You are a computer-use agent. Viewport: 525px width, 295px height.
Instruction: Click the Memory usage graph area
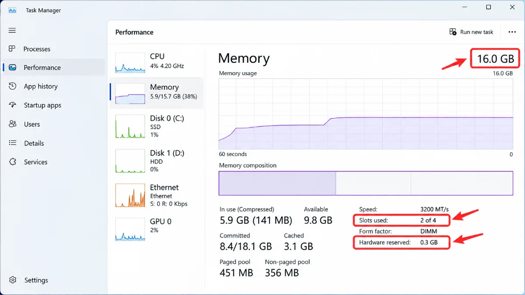pos(366,114)
